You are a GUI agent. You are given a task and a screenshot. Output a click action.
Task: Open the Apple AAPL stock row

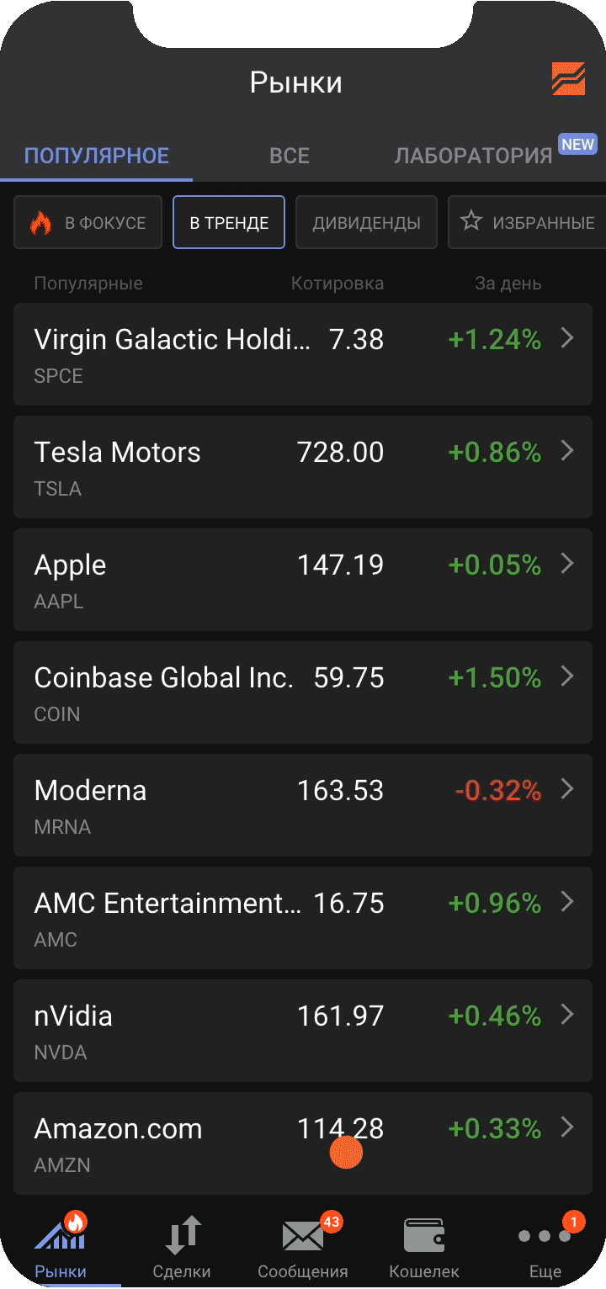[252, 581]
